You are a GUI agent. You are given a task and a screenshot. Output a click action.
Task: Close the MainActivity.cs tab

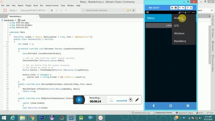pyautogui.click(x=37, y=16)
